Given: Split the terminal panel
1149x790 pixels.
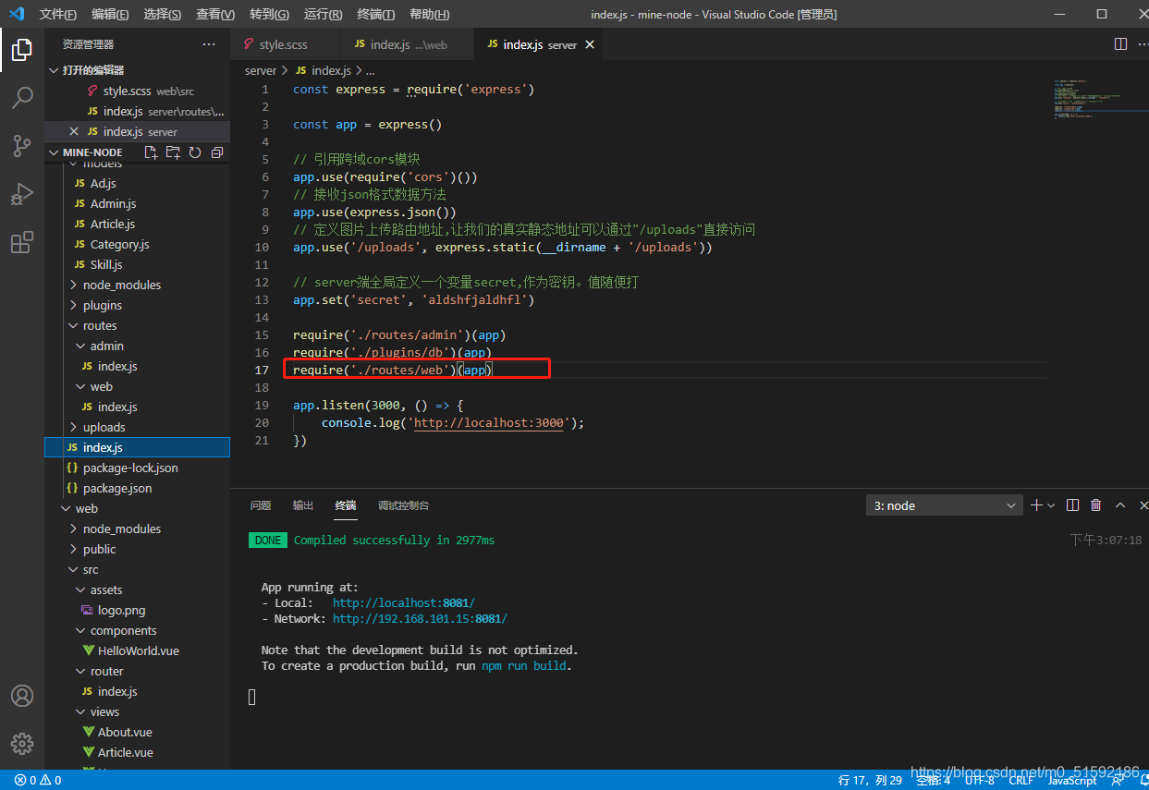Looking at the screenshot, I should [1072, 505].
